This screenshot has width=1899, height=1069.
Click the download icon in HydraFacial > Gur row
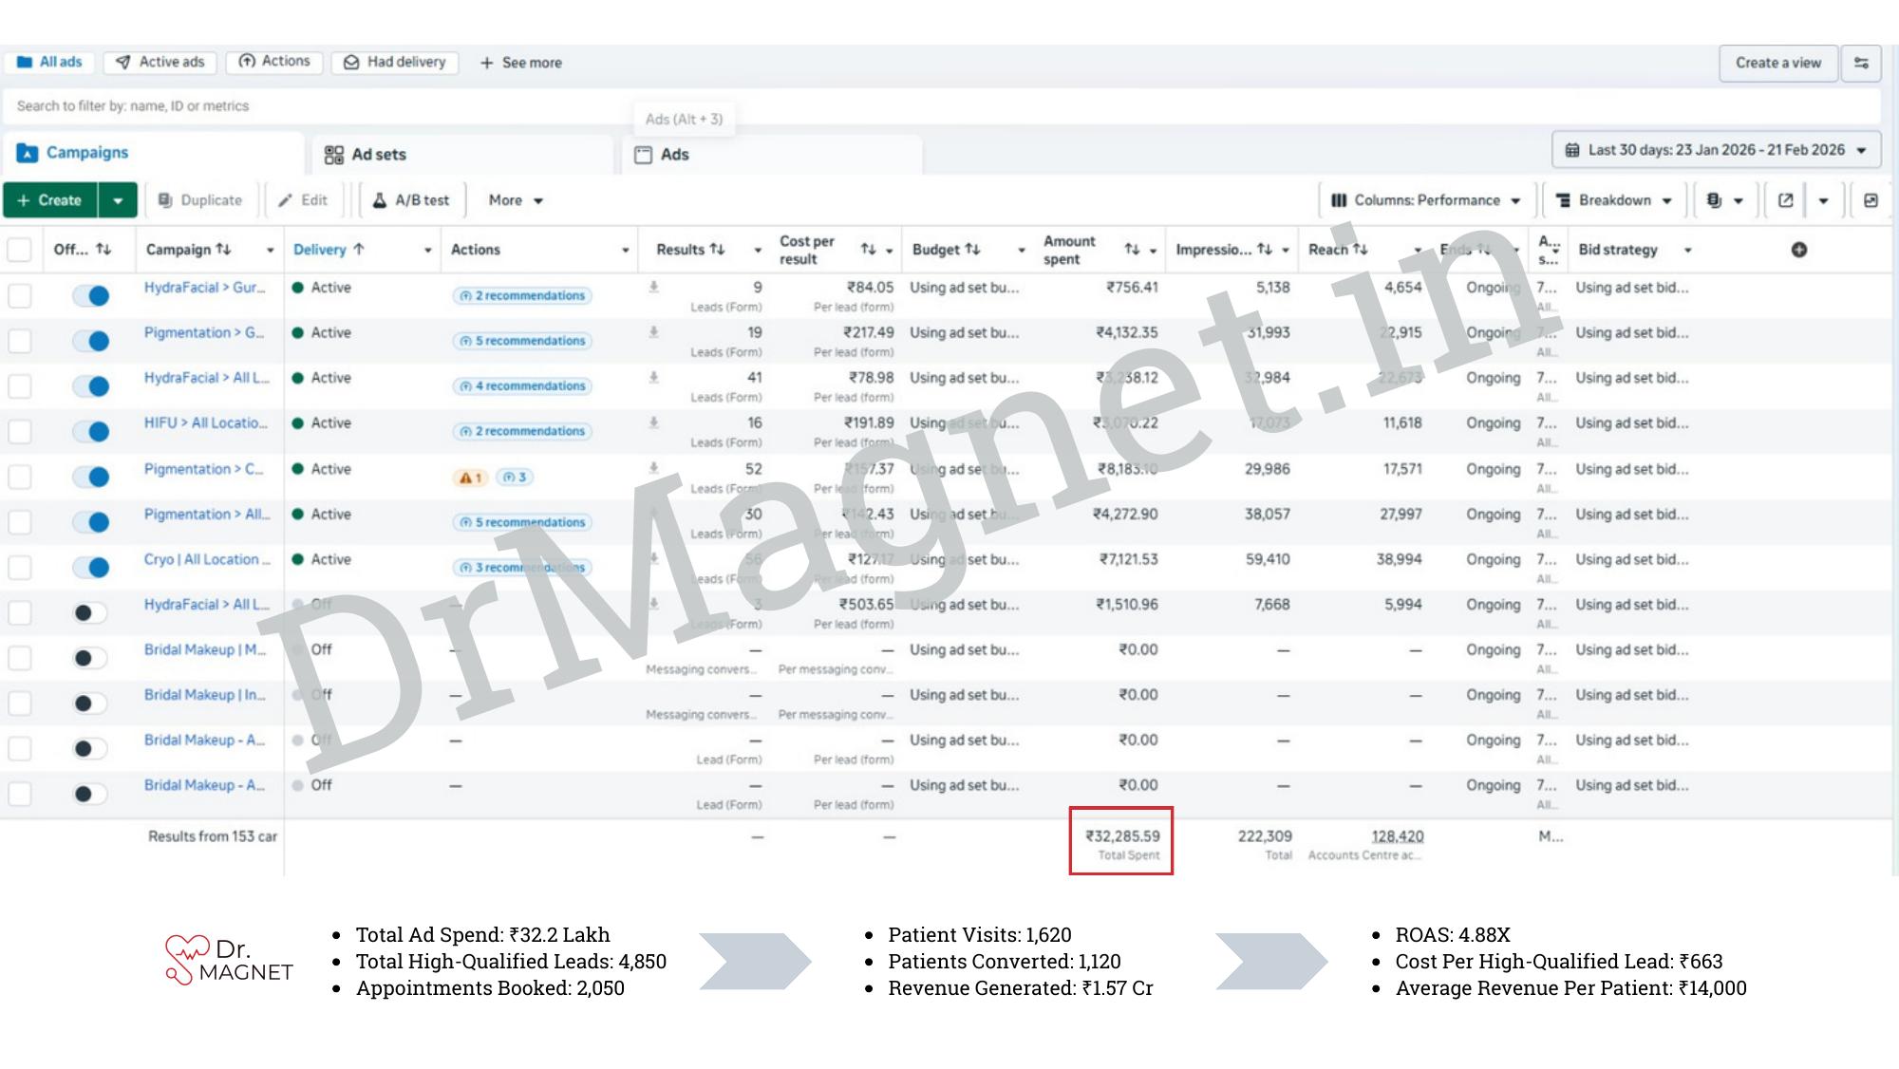click(653, 287)
